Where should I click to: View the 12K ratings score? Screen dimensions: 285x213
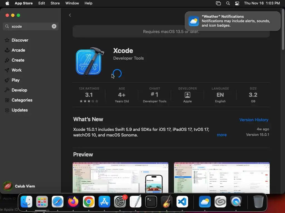[x=89, y=95]
